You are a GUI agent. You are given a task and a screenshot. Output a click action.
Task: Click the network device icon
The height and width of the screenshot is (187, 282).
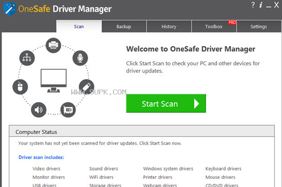[27, 58]
